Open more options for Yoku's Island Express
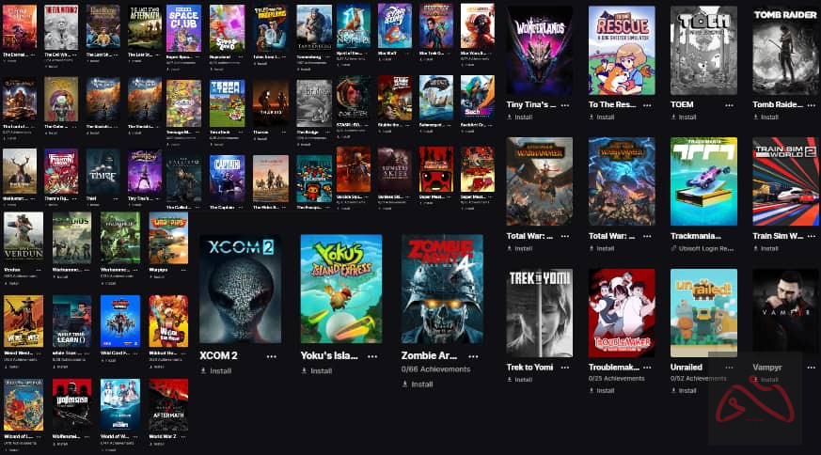Viewport: 821px width, 455px height. click(x=372, y=356)
